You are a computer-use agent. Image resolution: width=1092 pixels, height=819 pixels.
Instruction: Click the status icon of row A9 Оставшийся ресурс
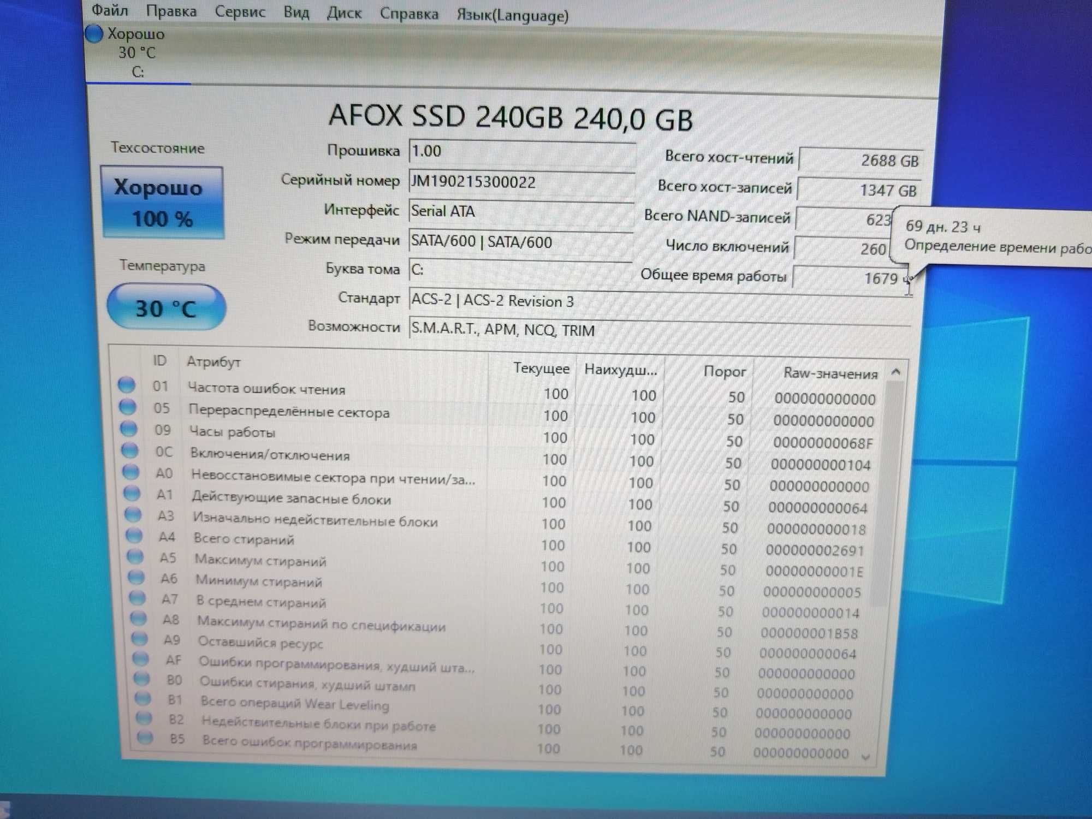point(140,638)
